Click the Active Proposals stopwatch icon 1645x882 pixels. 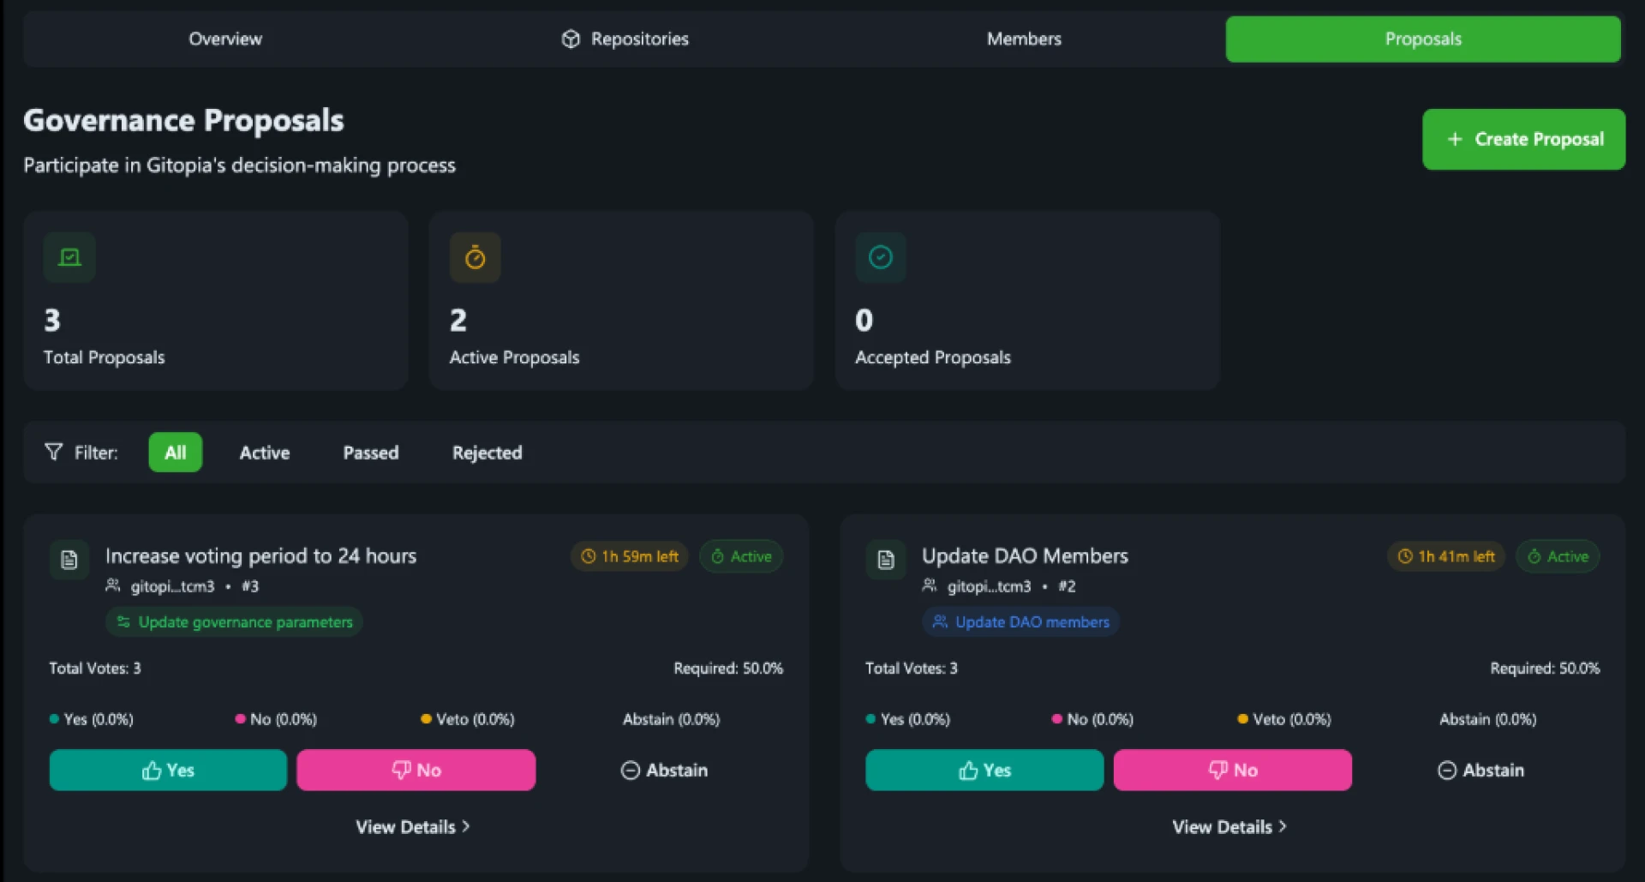click(475, 257)
